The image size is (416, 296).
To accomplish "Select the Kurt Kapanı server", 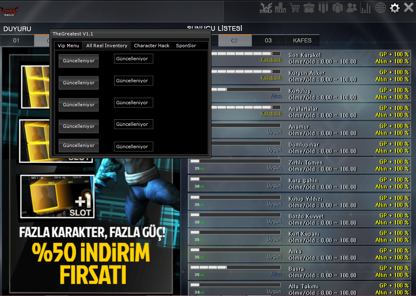I will coord(299,237).
